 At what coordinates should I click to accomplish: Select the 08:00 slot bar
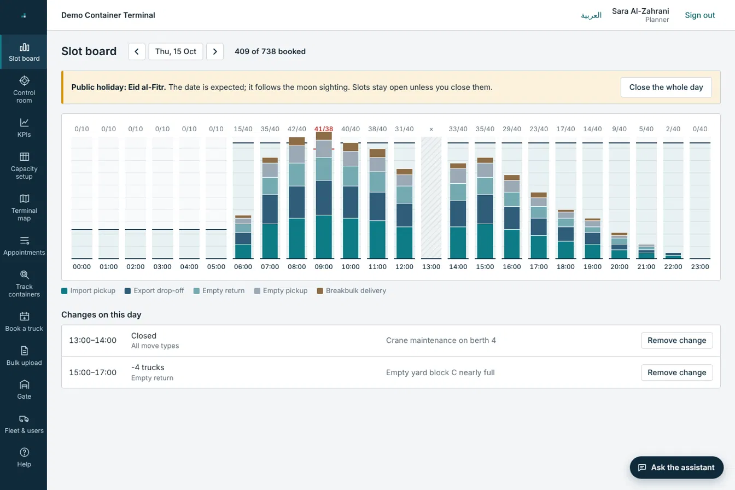297,197
